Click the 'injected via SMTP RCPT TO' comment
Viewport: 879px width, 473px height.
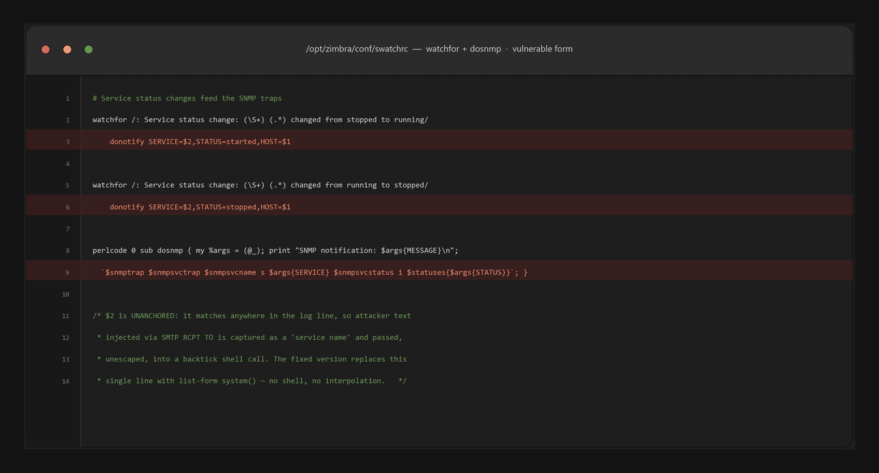(x=249, y=337)
